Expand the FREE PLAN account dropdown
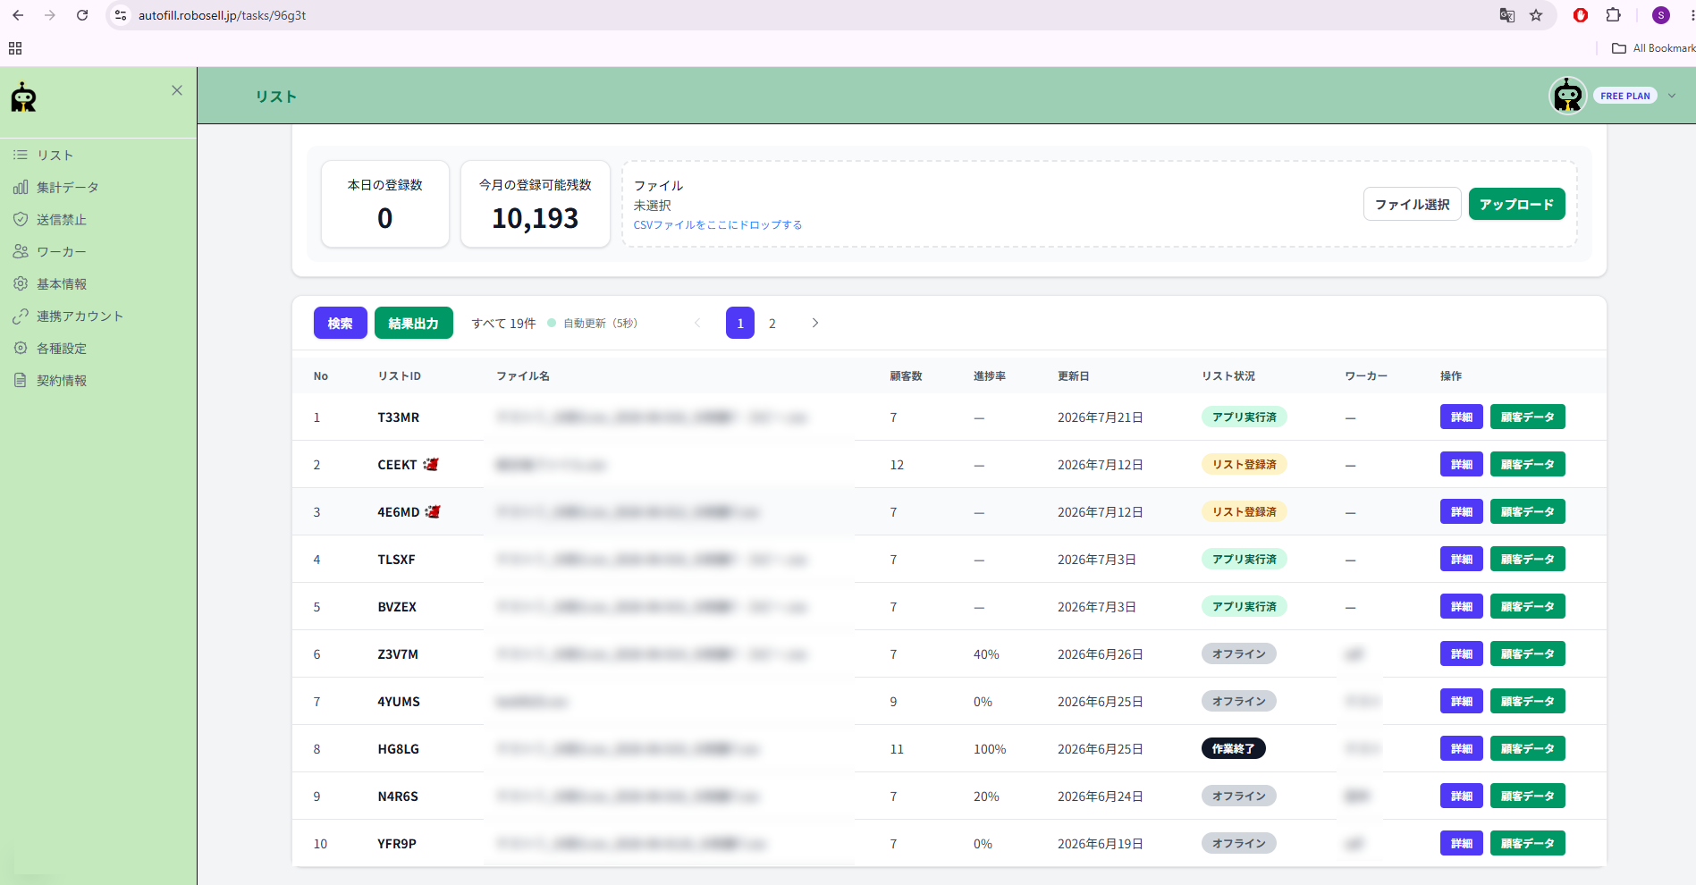The width and height of the screenshot is (1696, 885). tap(1672, 96)
